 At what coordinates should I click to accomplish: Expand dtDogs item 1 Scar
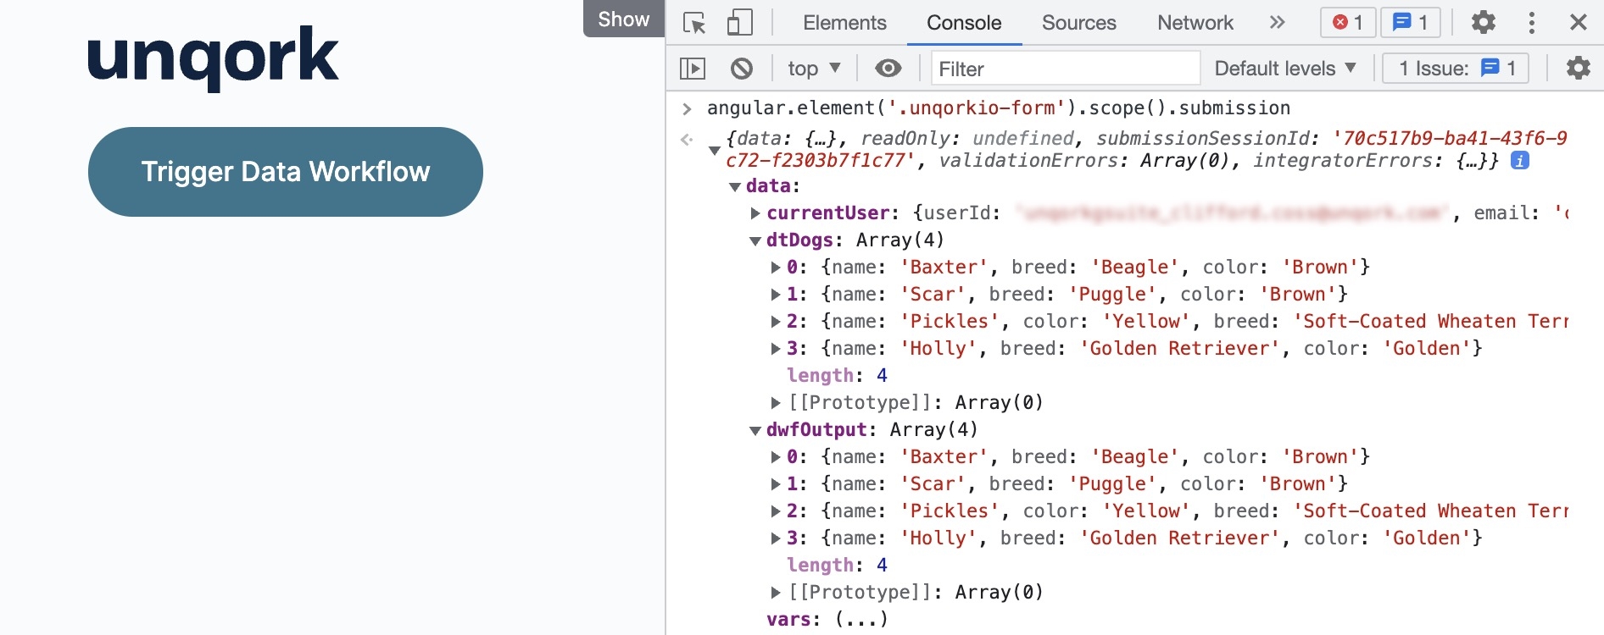coord(776,295)
